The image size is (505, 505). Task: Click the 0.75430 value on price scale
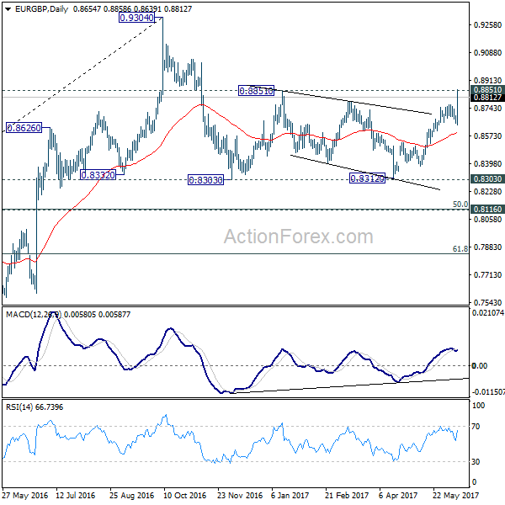[x=487, y=302]
